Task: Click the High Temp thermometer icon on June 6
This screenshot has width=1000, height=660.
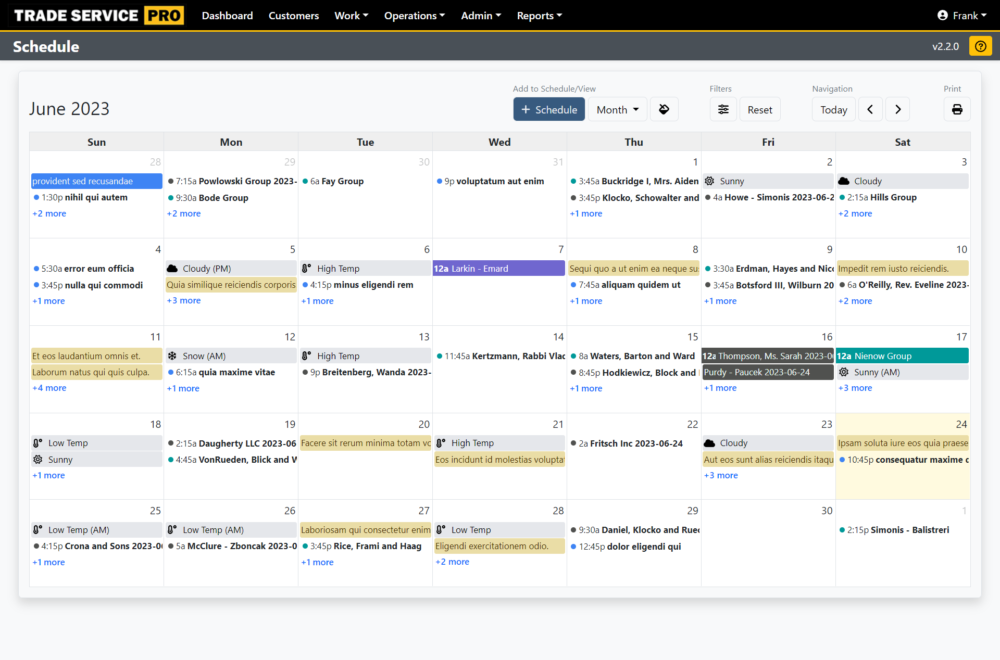Action: pyautogui.click(x=306, y=269)
